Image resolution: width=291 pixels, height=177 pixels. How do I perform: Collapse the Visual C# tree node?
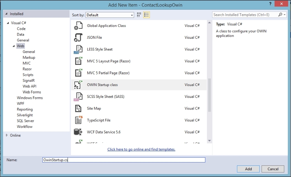[8, 23]
